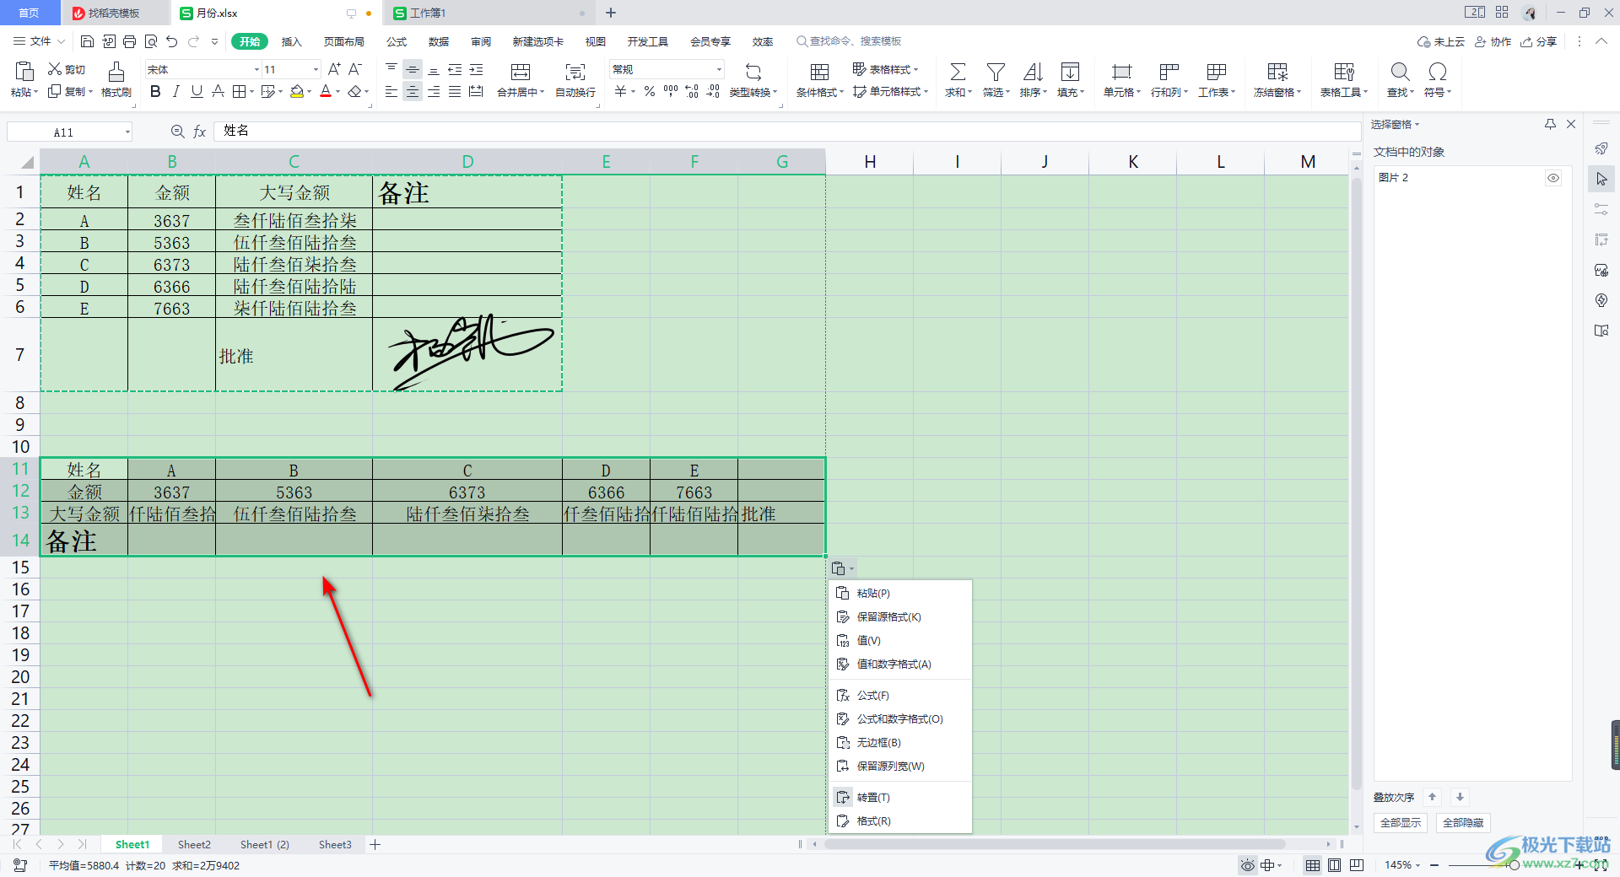Open the number format dropdown
Image resolution: width=1620 pixels, height=877 pixels.
click(x=719, y=70)
